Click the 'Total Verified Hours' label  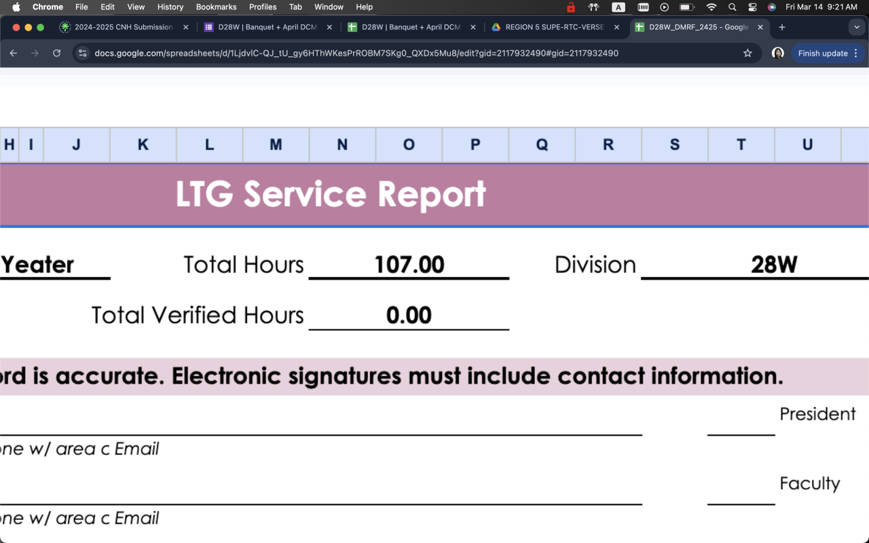(198, 316)
